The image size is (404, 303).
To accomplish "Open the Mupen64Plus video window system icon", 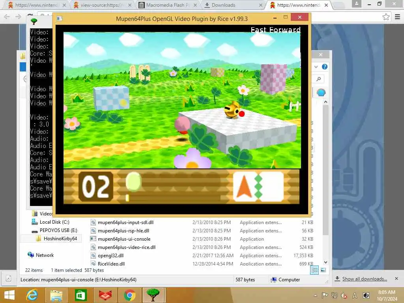I will (x=60, y=19).
